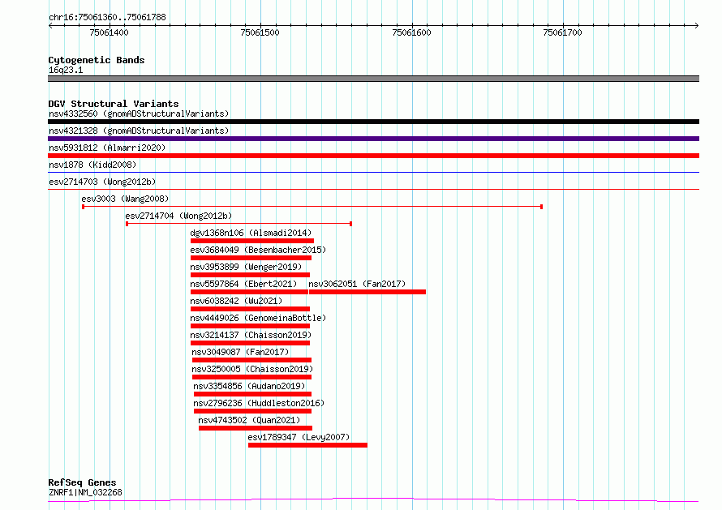The height and width of the screenshot is (510, 722).
Task: Open nsv3250005 (Chaisson2019) label
Action: [x=252, y=369]
